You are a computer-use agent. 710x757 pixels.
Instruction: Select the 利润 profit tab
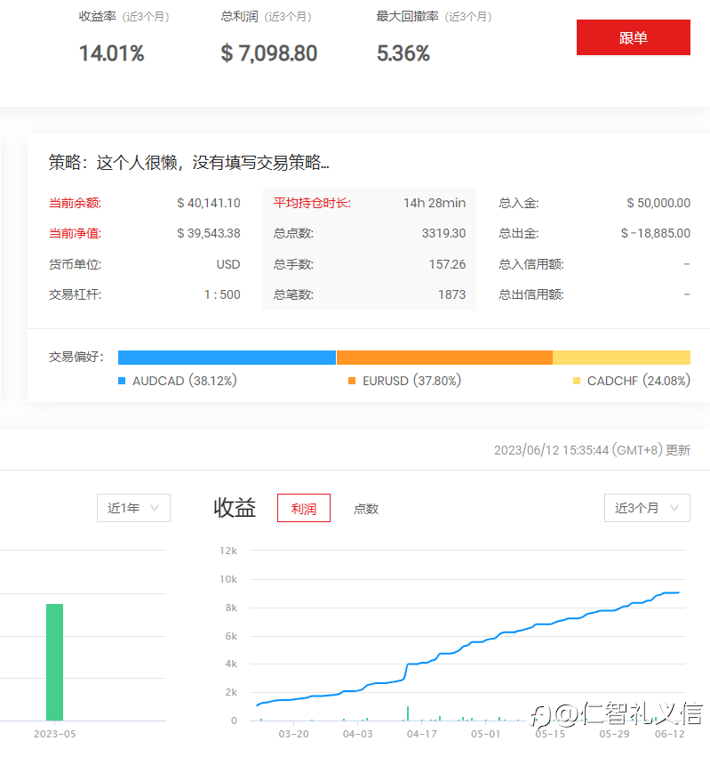304,508
